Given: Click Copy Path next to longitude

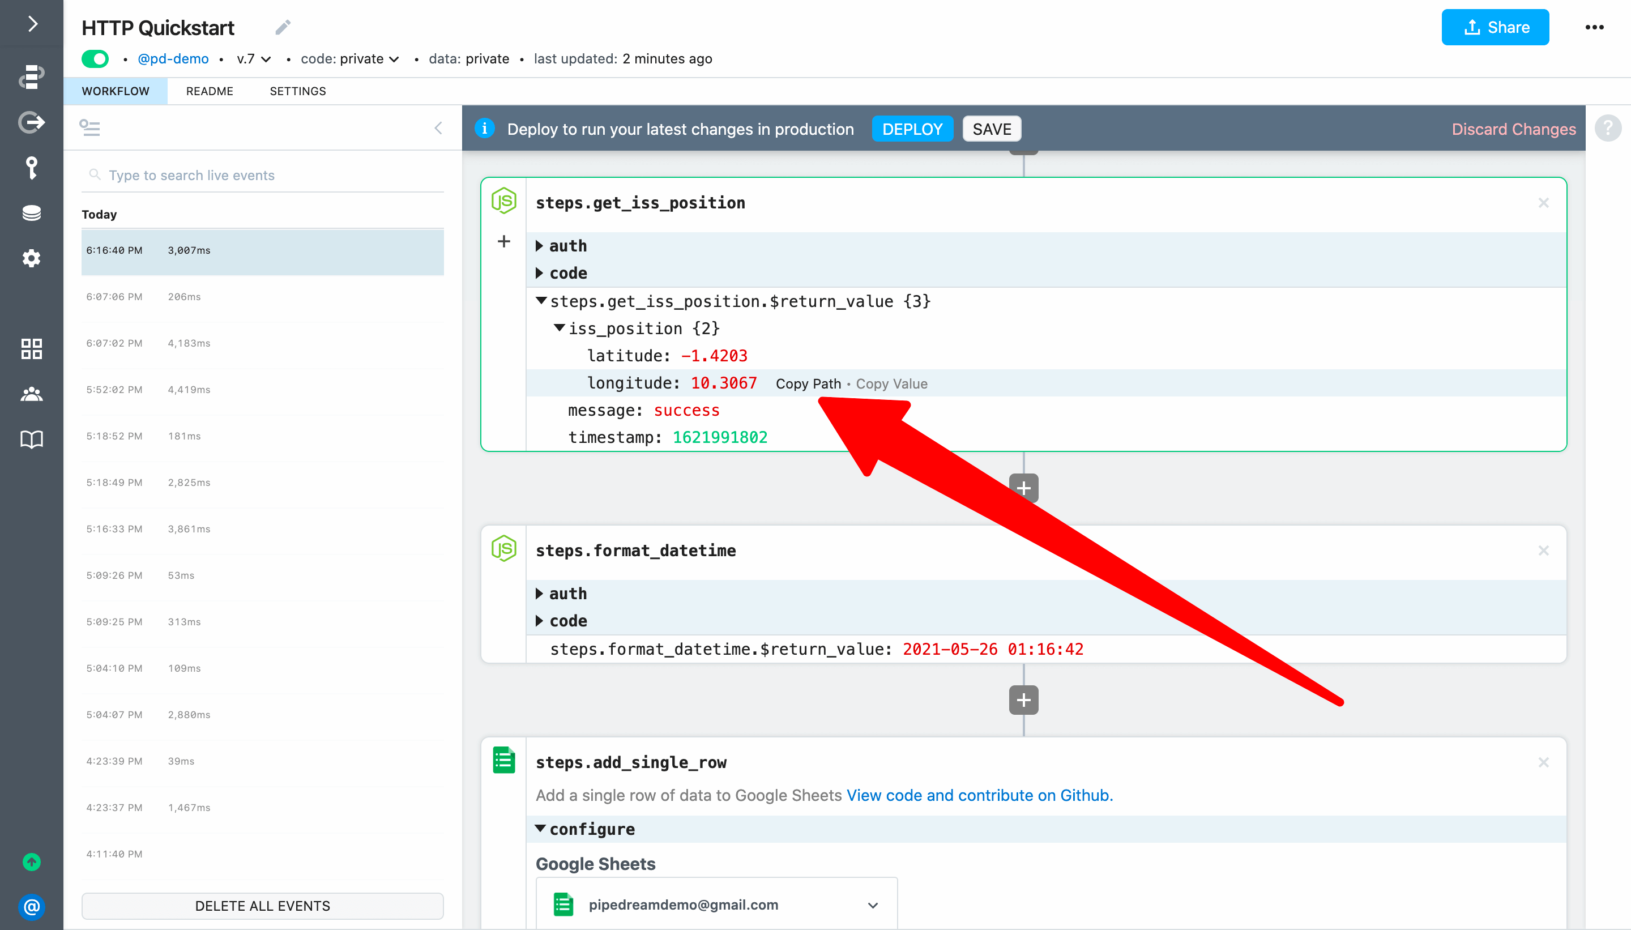Looking at the screenshot, I should tap(808, 384).
